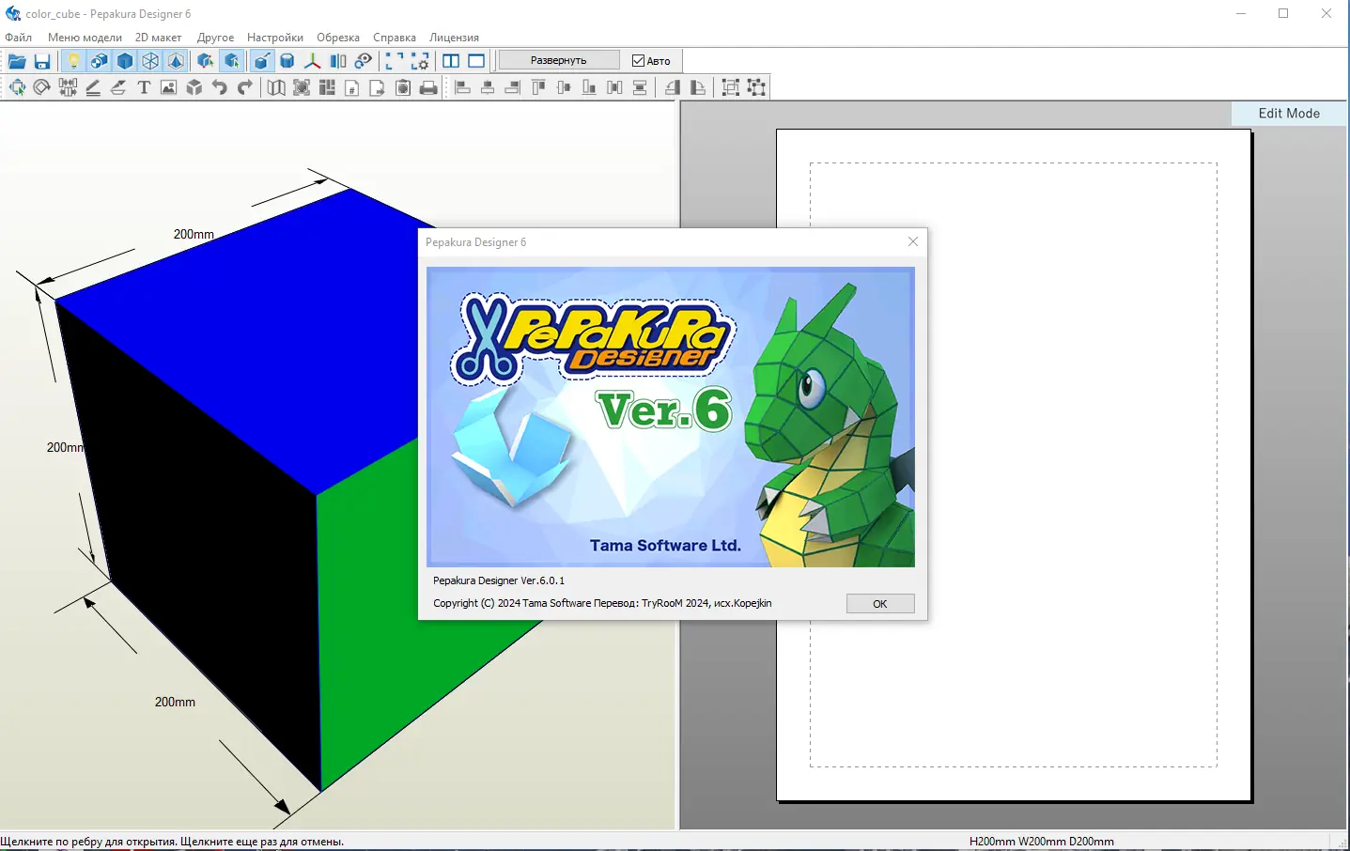Select the cube with red vertices tool
Viewport: 1350px width, 851px height.
[206, 61]
